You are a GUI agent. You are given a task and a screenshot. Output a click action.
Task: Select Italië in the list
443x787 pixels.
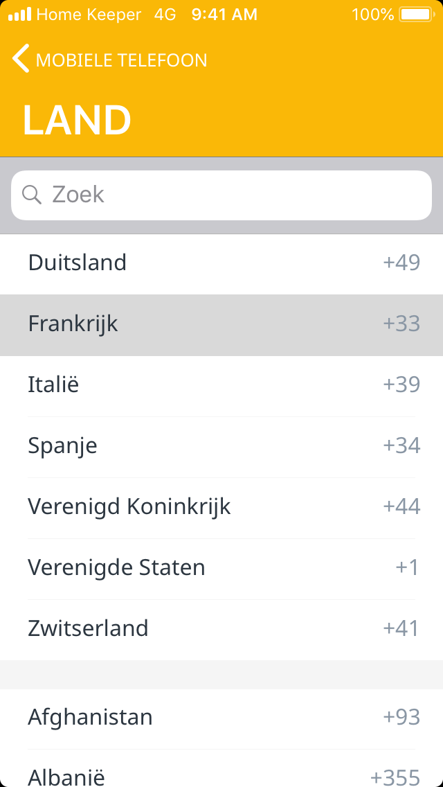[53, 384]
